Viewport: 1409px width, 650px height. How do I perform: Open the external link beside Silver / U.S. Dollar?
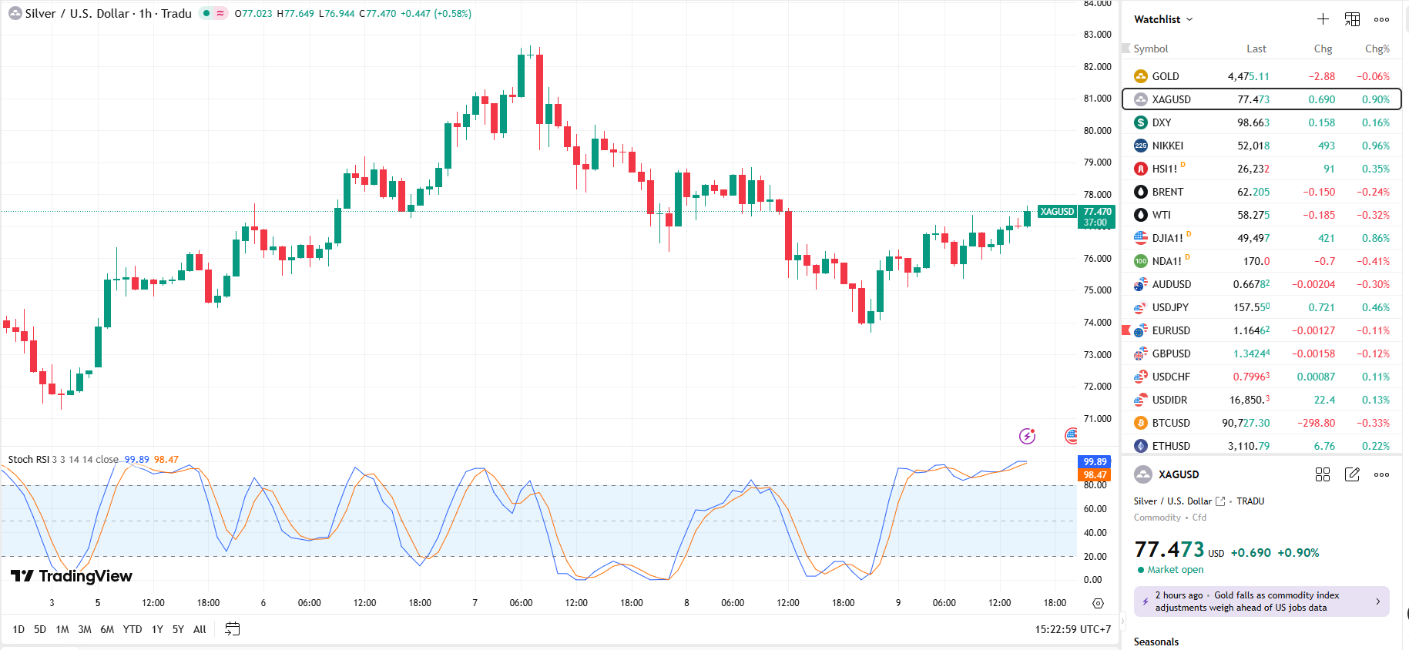1220,501
